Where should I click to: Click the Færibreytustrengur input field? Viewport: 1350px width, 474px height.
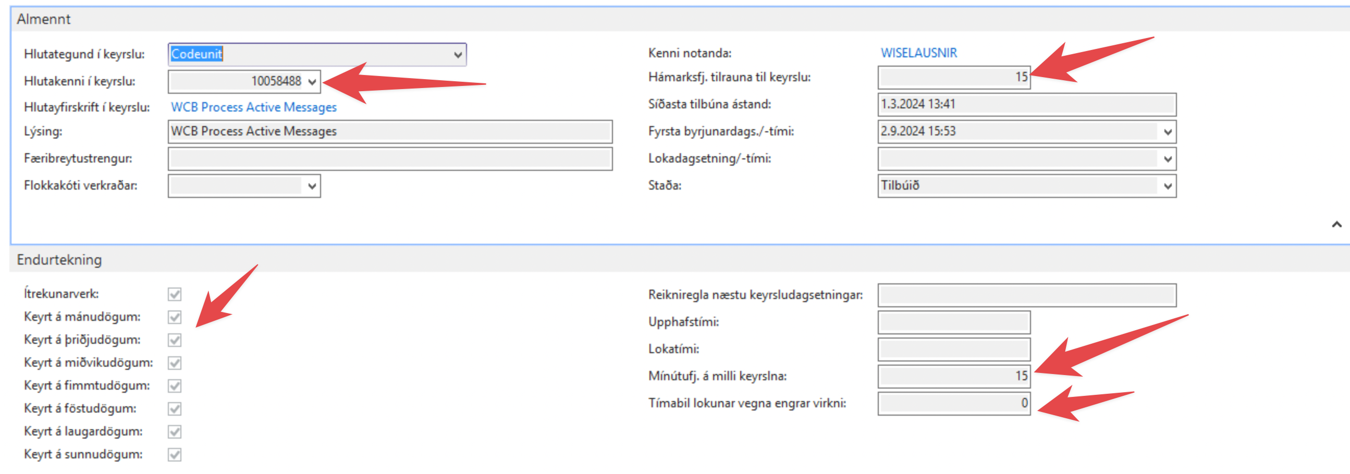click(x=389, y=159)
